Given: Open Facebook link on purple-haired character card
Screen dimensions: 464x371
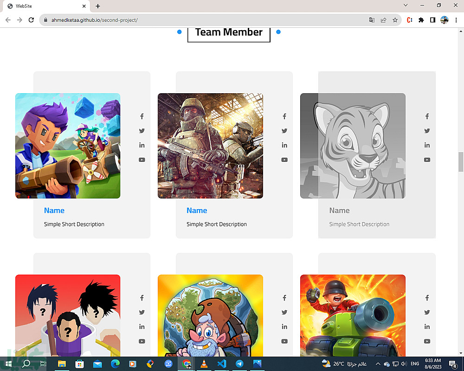Looking at the screenshot, I should tap(142, 116).
